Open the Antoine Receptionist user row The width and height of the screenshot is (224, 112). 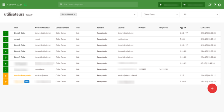pyautogui.click(x=112, y=76)
